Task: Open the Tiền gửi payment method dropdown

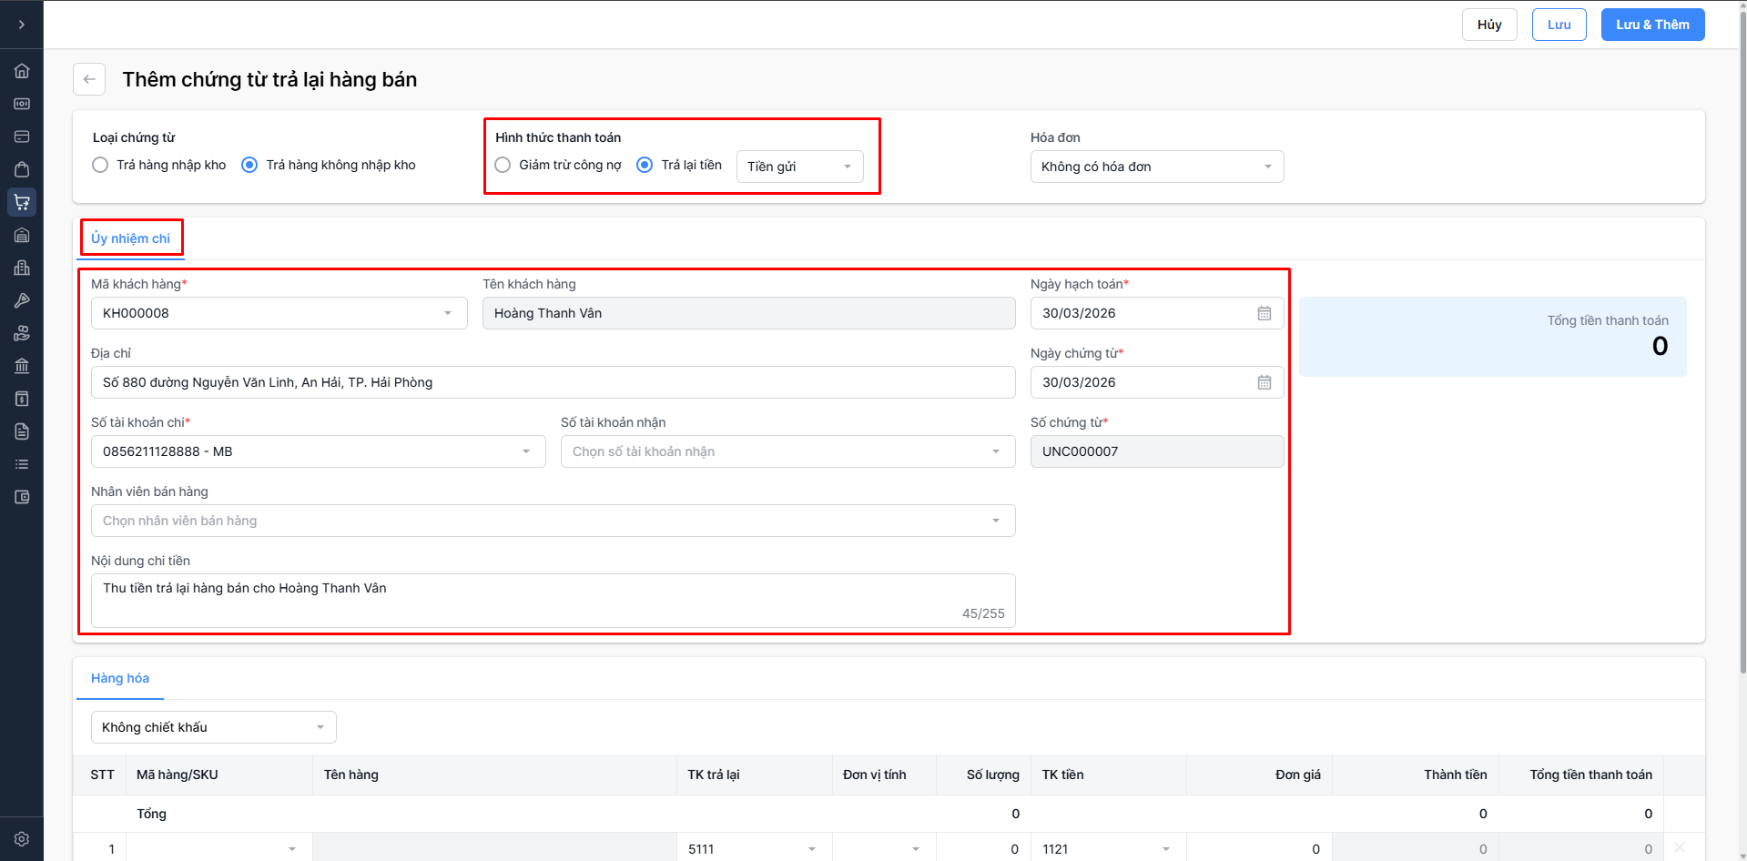Action: 799,167
